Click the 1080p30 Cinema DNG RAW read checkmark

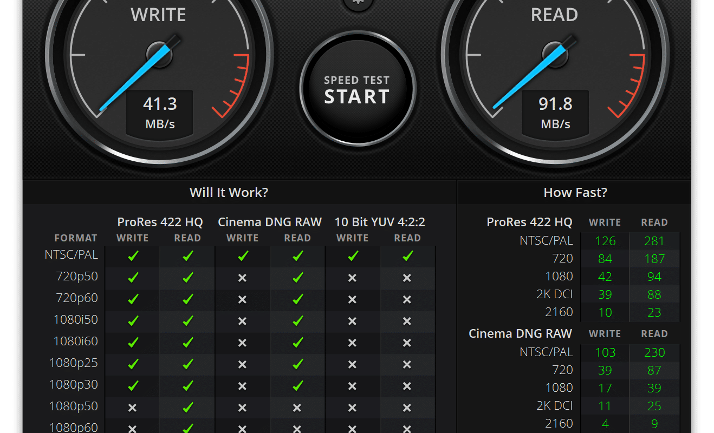coord(297,386)
